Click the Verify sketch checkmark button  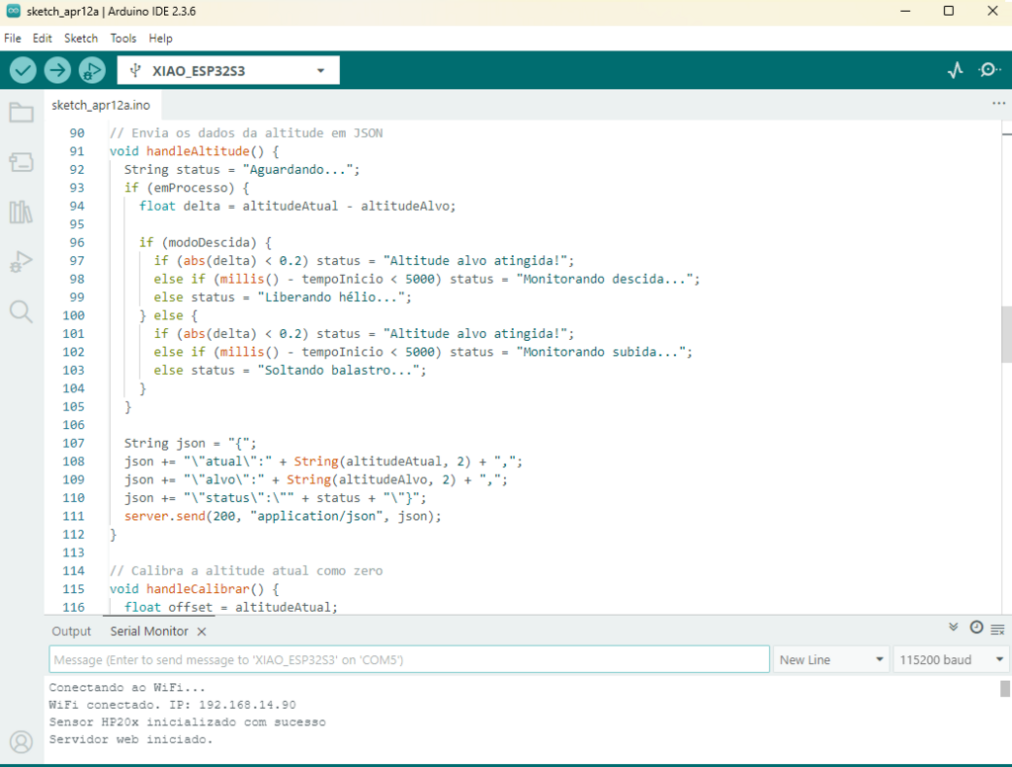[23, 70]
